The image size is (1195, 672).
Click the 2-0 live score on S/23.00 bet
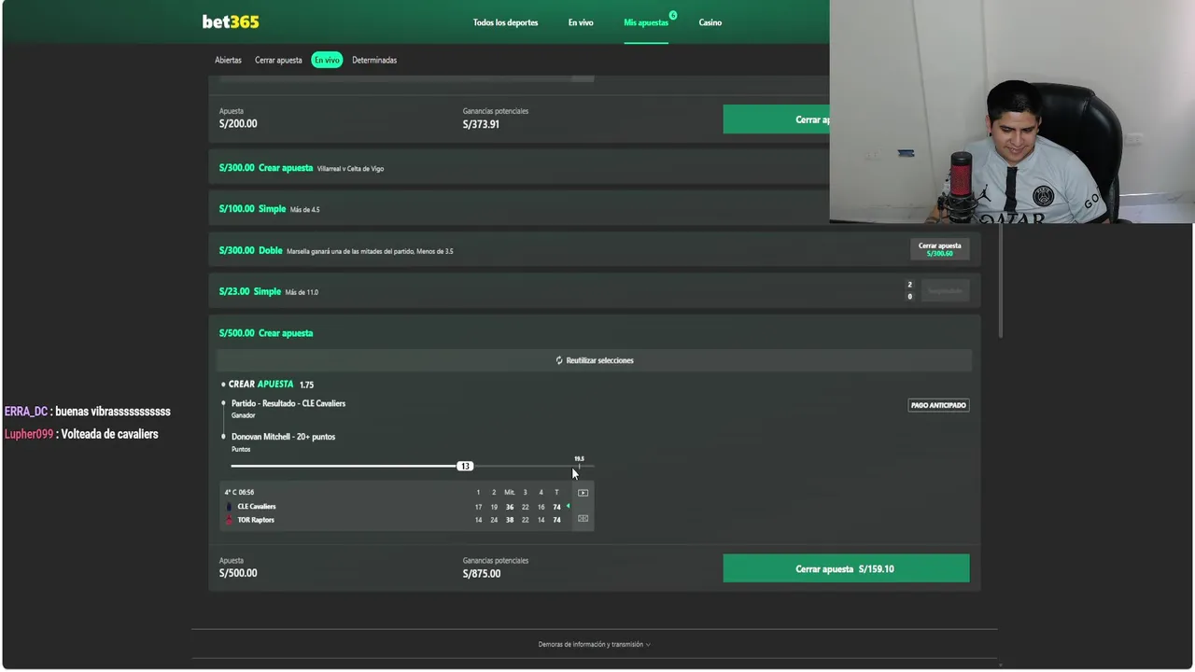(x=909, y=291)
